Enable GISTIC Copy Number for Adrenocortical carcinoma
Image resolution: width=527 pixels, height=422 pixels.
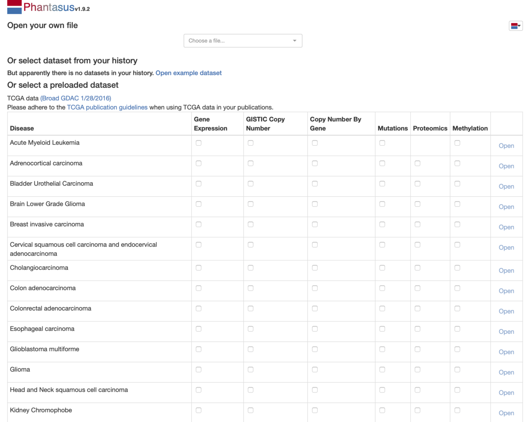pos(250,163)
